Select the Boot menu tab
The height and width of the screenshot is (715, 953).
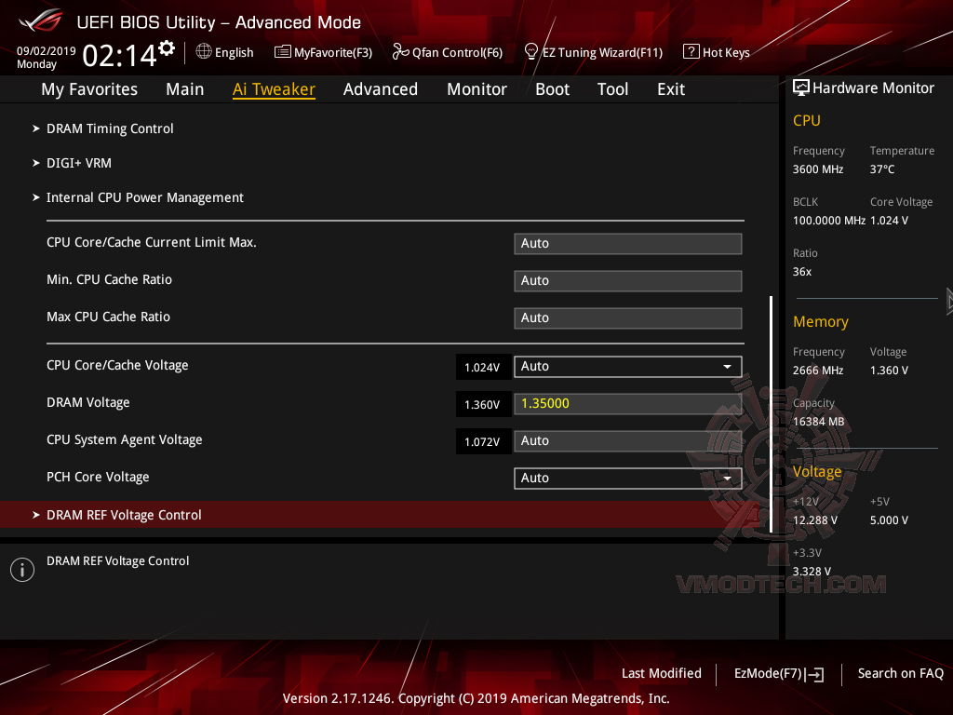click(x=552, y=88)
